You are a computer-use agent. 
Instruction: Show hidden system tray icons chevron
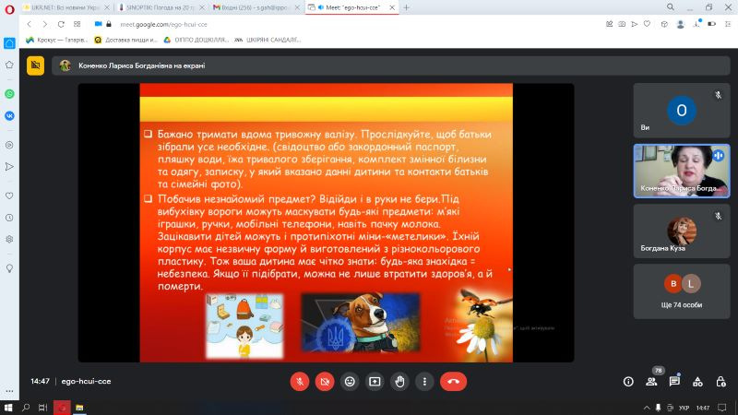click(x=647, y=408)
